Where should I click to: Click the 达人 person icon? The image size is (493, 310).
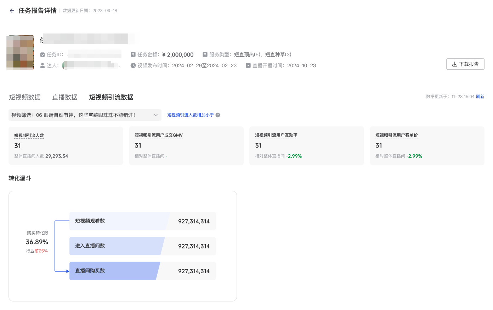[42, 65]
